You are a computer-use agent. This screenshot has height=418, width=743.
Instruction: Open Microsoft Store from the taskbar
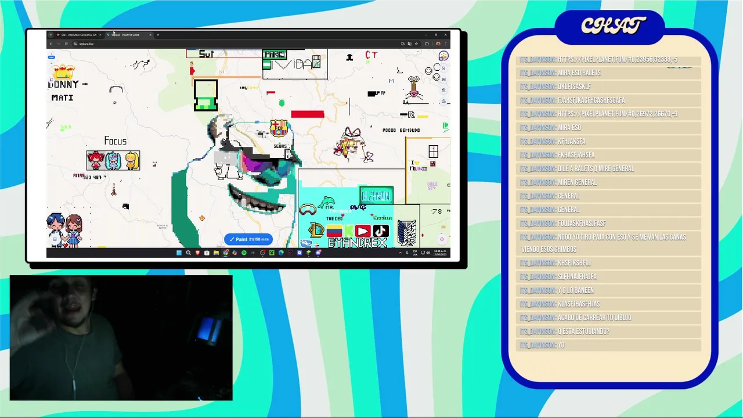coord(207,253)
